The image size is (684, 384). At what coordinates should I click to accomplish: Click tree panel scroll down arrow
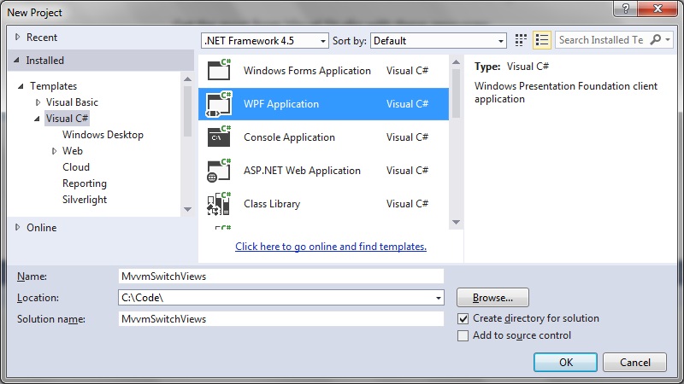187,209
